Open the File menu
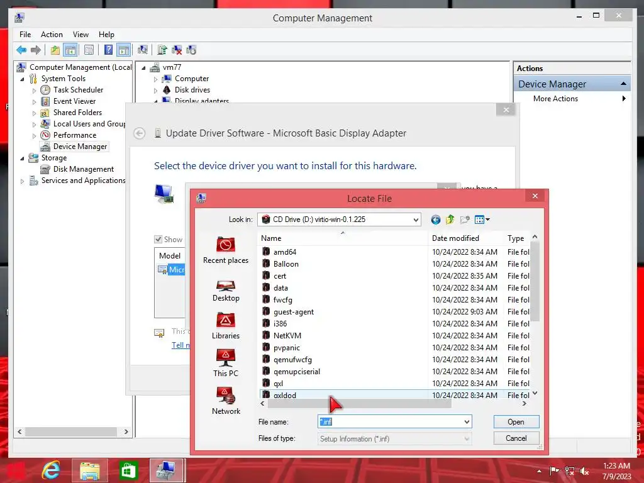Image resolution: width=644 pixels, height=483 pixels. tap(25, 35)
